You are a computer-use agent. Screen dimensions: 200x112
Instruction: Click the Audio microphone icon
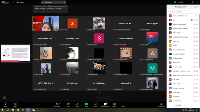(x=5, y=104)
